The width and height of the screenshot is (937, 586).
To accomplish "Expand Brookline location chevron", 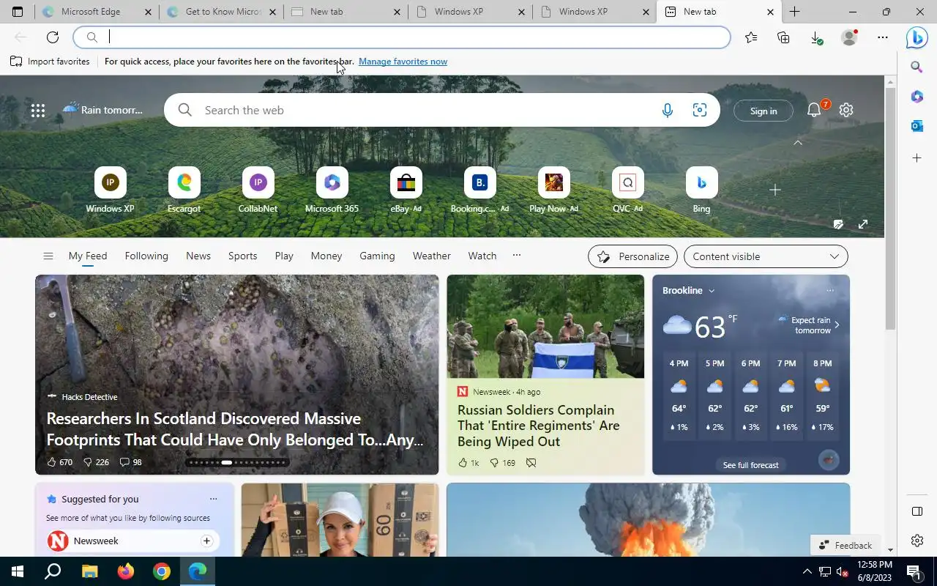I will pos(711,291).
